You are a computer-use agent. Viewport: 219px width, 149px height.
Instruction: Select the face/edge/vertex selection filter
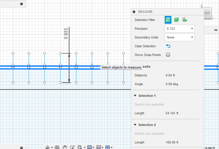168,20
